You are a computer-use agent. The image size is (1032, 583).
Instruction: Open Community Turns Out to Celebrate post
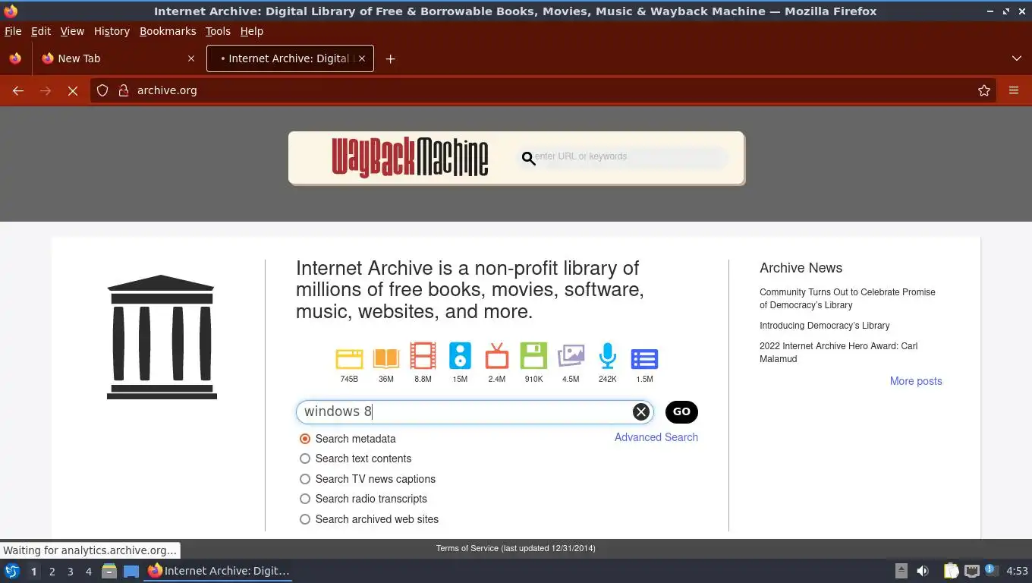click(x=848, y=298)
